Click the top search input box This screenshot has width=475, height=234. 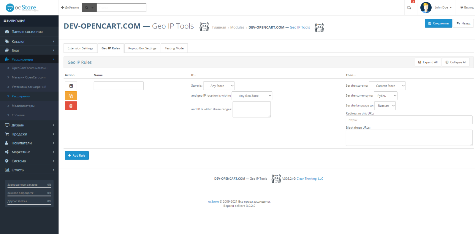pyautogui.click(x=121, y=8)
